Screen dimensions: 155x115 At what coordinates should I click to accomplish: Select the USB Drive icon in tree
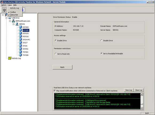pyautogui.click(x=10, y=18)
